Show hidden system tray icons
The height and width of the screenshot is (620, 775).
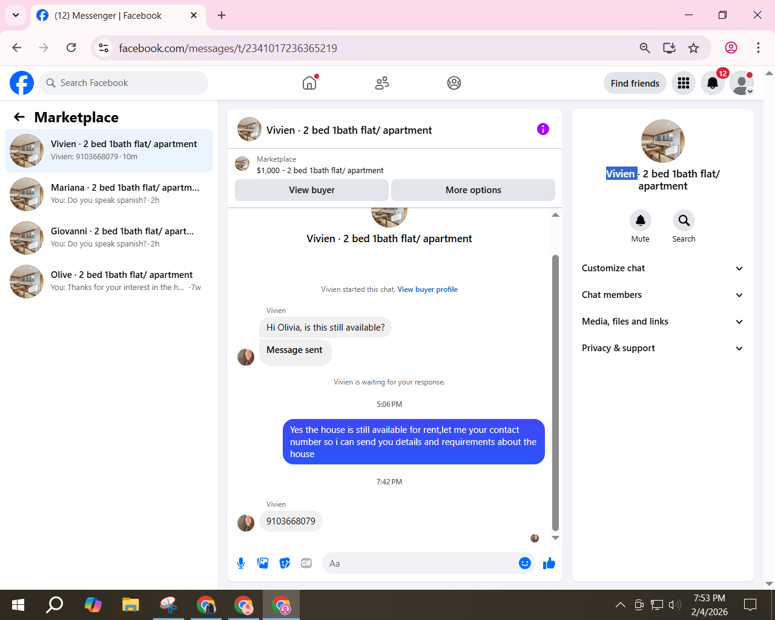click(x=621, y=605)
